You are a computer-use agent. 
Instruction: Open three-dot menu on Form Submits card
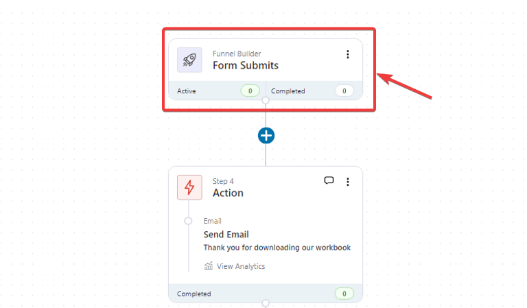pos(348,54)
